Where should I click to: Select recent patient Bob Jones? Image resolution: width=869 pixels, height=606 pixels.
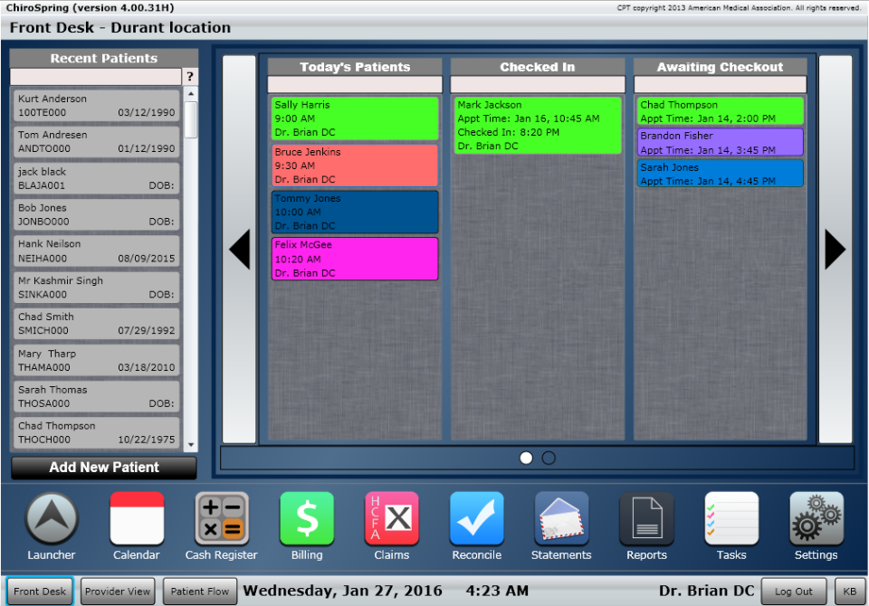pos(97,214)
